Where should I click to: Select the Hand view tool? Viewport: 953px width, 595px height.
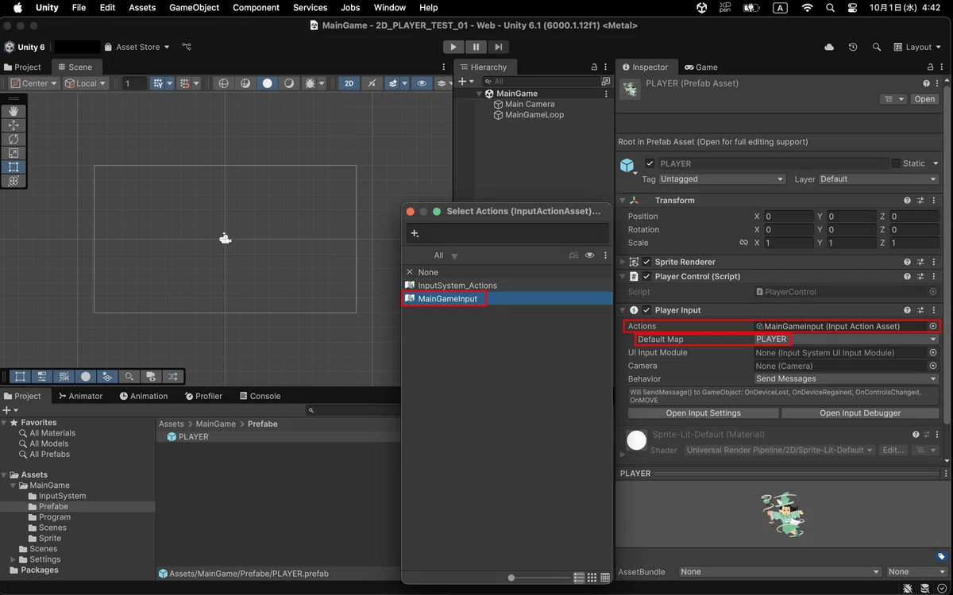[14, 112]
